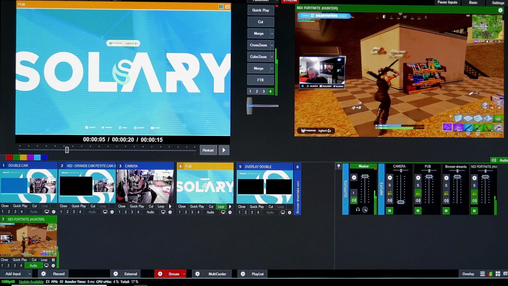Toggle NDI FORTNITE audio speaker icon
This screenshot has height=286, width=508.
pyautogui.click(x=474, y=201)
